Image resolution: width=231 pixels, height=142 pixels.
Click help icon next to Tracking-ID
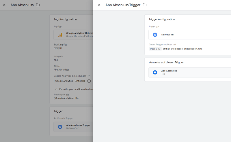coord(68,94)
